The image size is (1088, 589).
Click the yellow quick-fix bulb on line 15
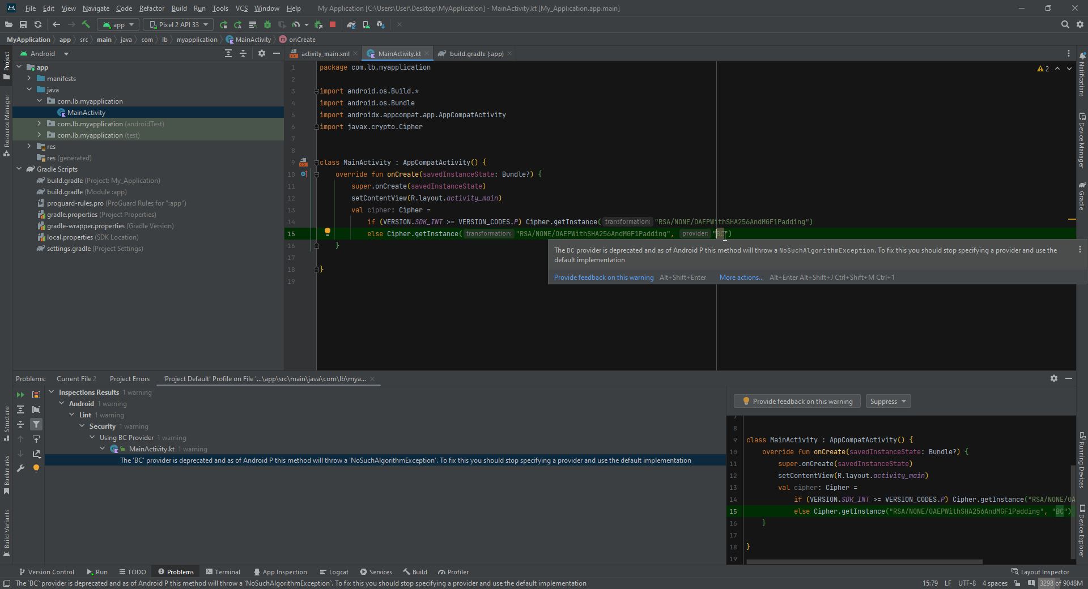coord(327,232)
